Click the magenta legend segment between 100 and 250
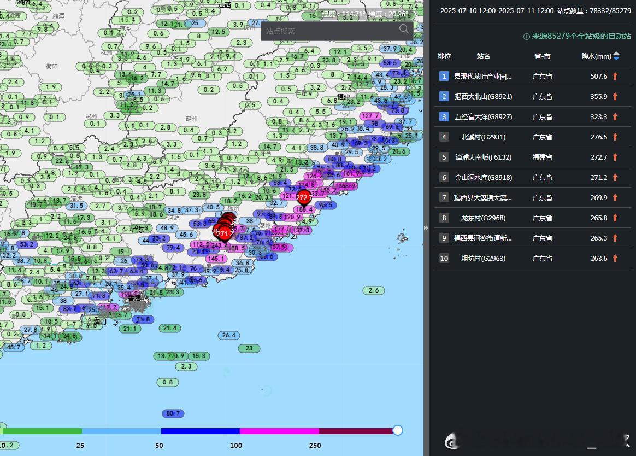 point(279,431)
